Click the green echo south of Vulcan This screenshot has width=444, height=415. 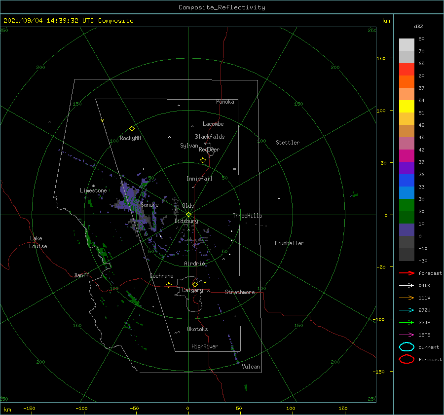[246, 387]
